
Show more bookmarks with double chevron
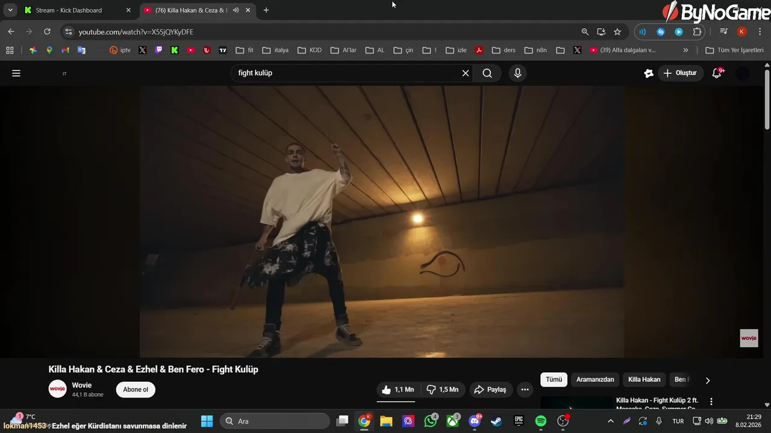point(685,51)
